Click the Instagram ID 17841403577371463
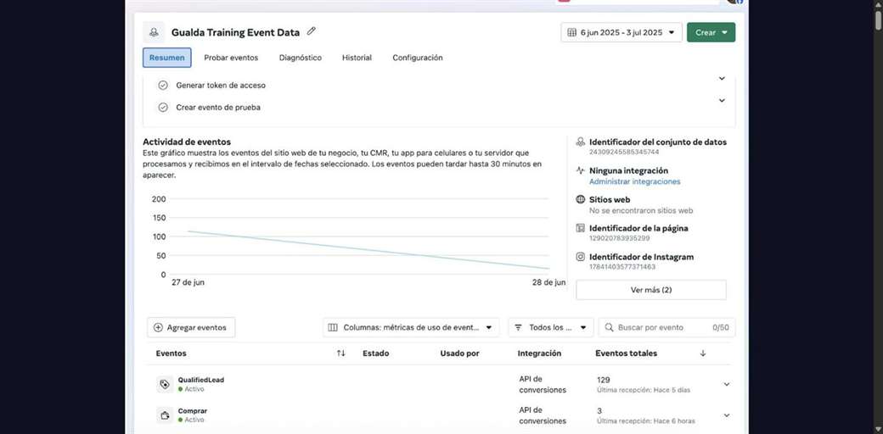 tap(622, 267)
